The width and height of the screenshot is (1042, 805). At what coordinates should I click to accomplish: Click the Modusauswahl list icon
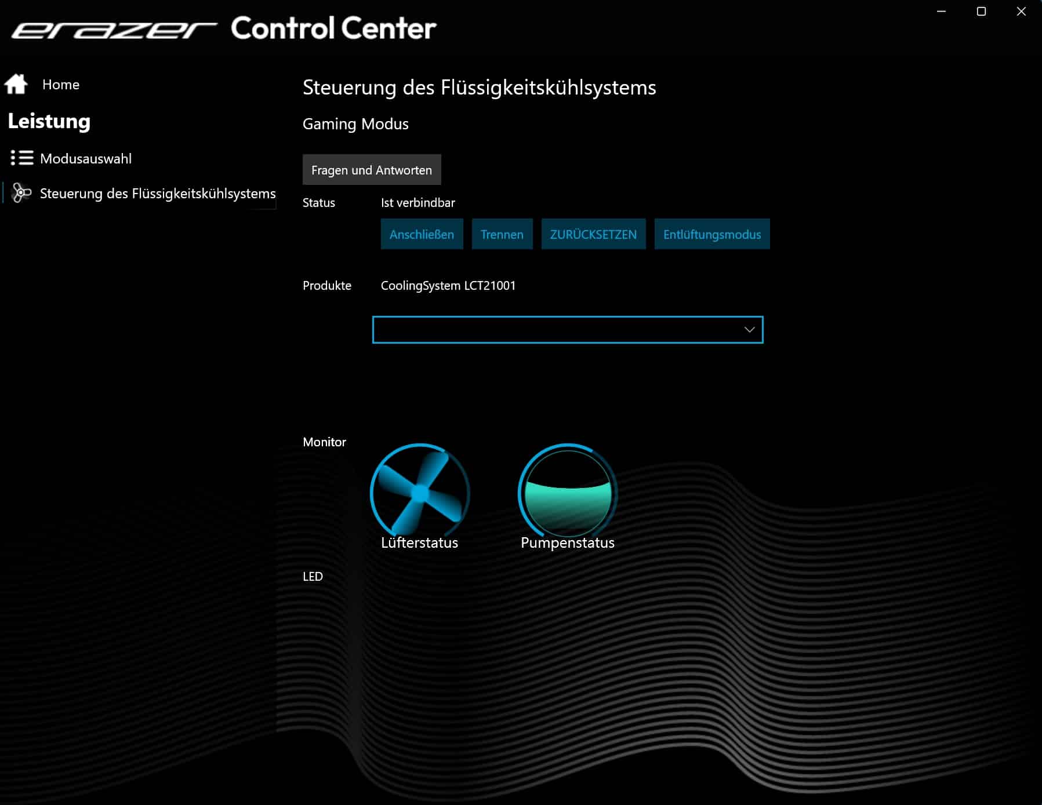22,158
